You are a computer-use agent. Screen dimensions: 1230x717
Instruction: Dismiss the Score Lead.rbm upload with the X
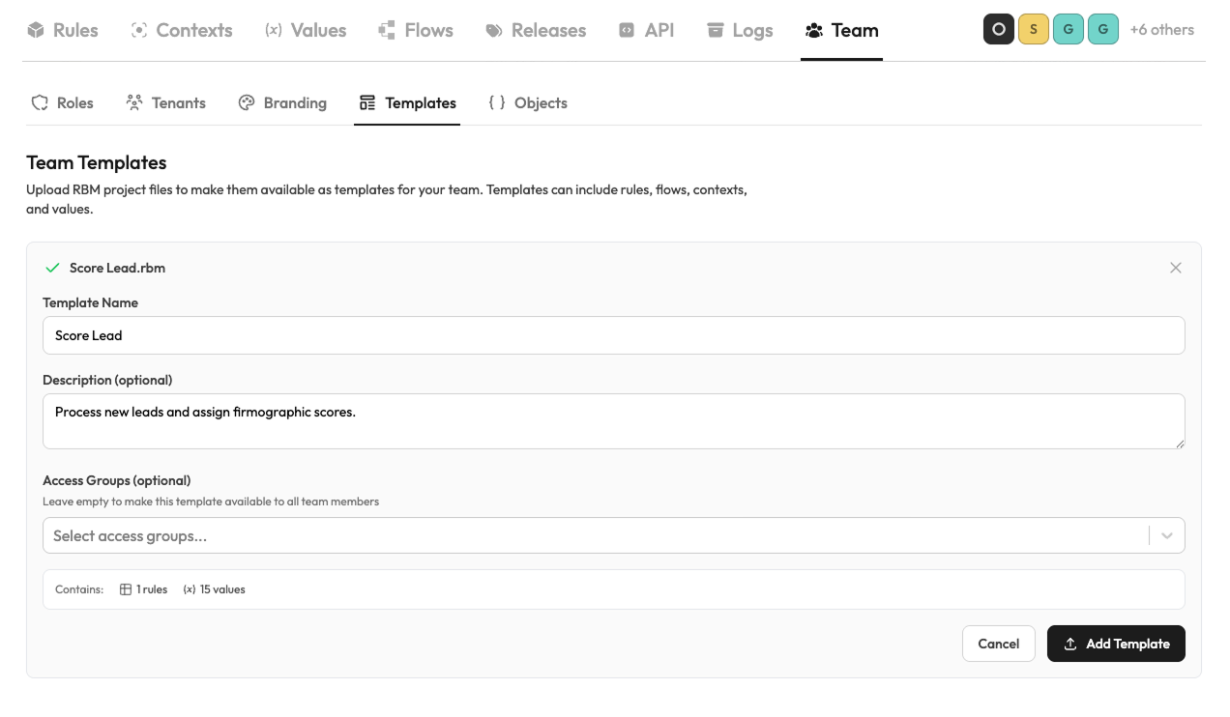coord(1176,268)
